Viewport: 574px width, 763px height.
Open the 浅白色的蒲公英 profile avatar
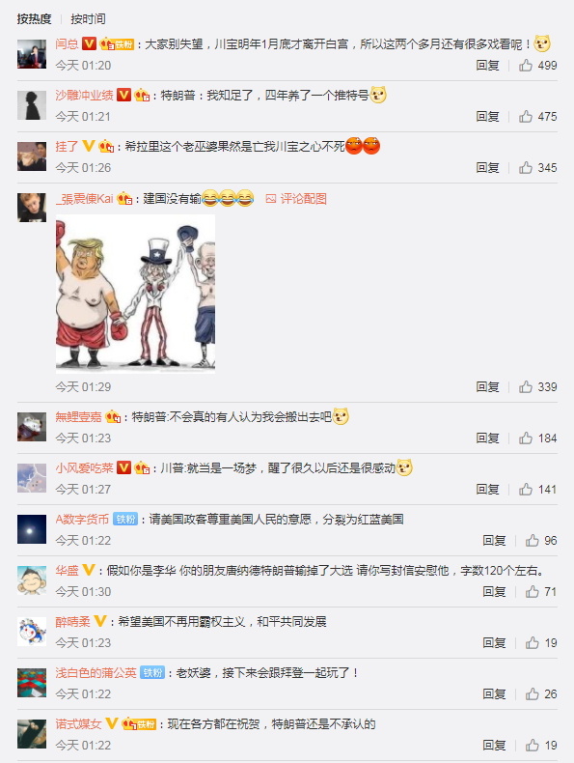32,682
